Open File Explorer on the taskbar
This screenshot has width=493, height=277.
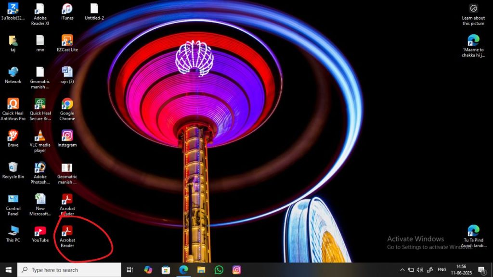click(201, 270)
